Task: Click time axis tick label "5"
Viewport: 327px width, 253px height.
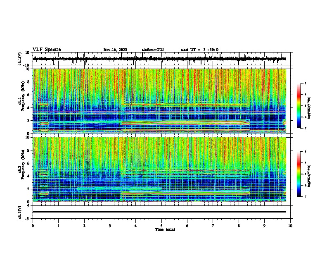Action: pyautogui.click(x=161, y=226)
